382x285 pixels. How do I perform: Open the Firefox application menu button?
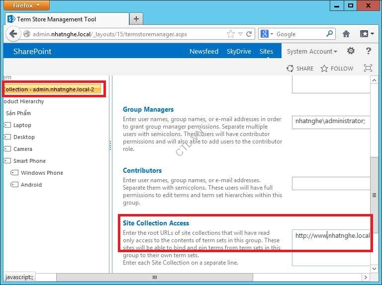pos(27,5)
